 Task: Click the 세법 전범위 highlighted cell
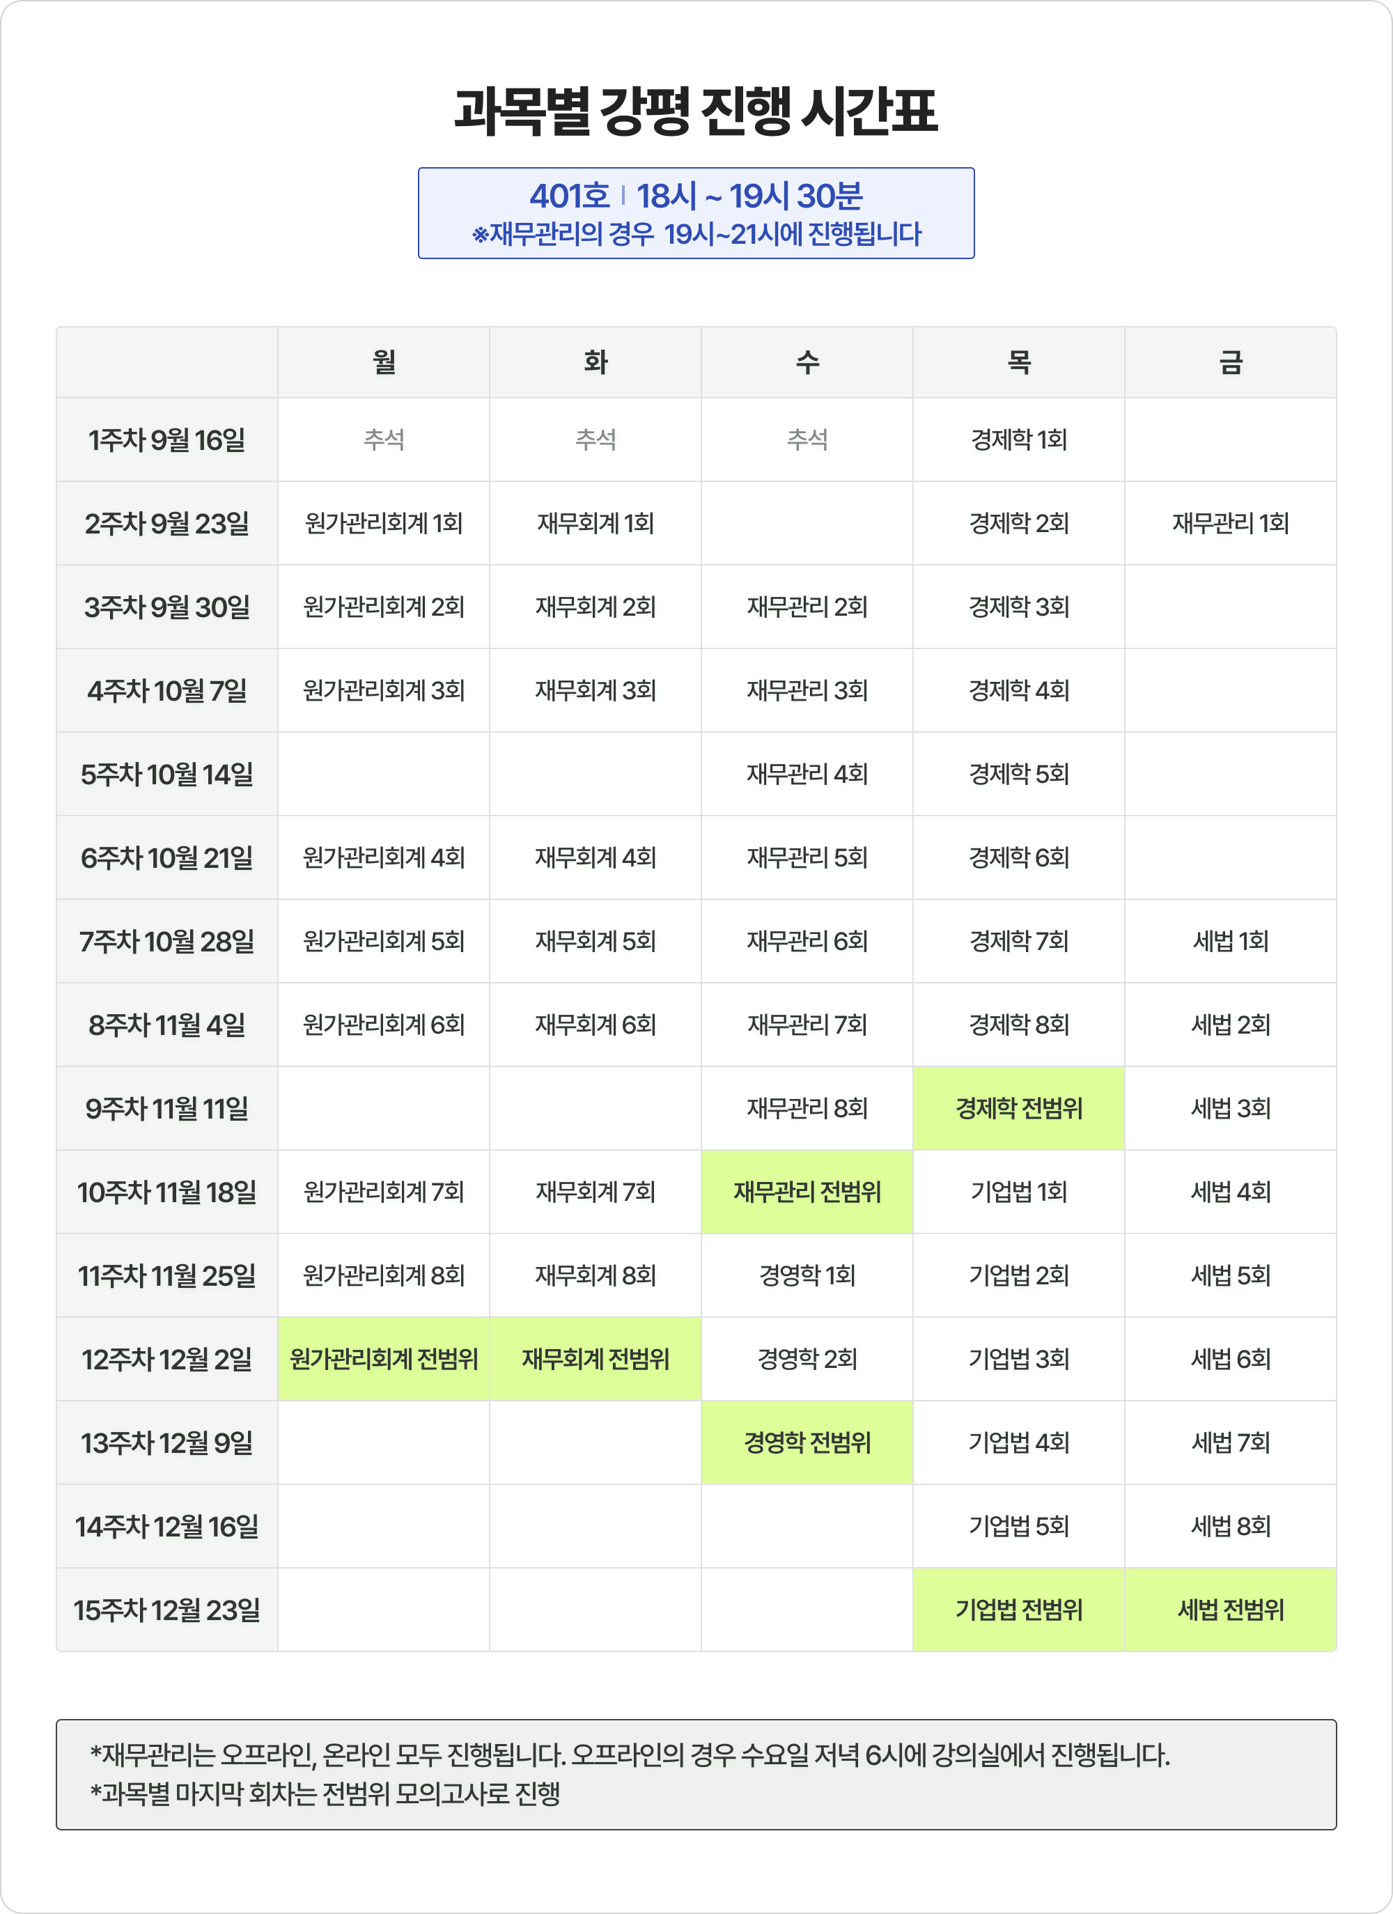[1230, 1610]
